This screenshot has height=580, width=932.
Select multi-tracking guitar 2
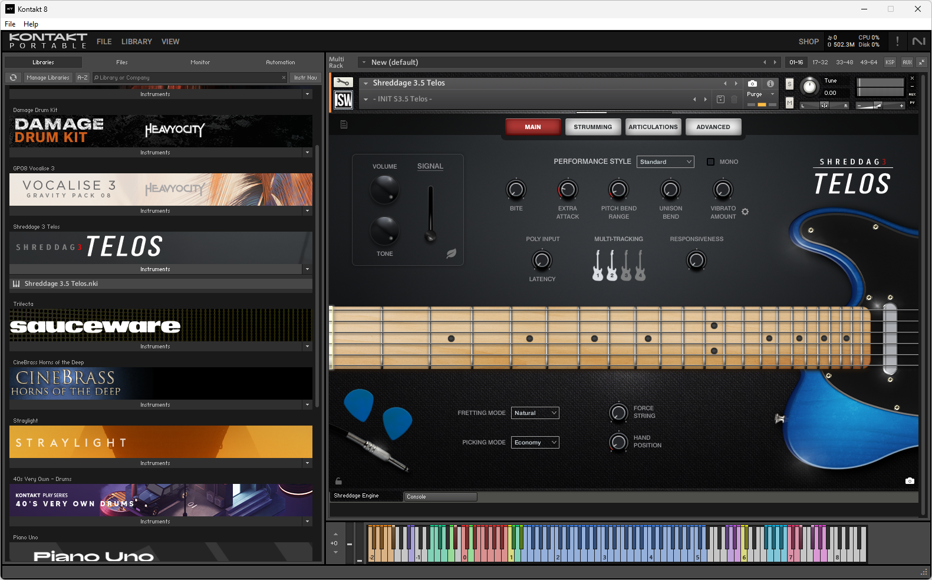612,265
